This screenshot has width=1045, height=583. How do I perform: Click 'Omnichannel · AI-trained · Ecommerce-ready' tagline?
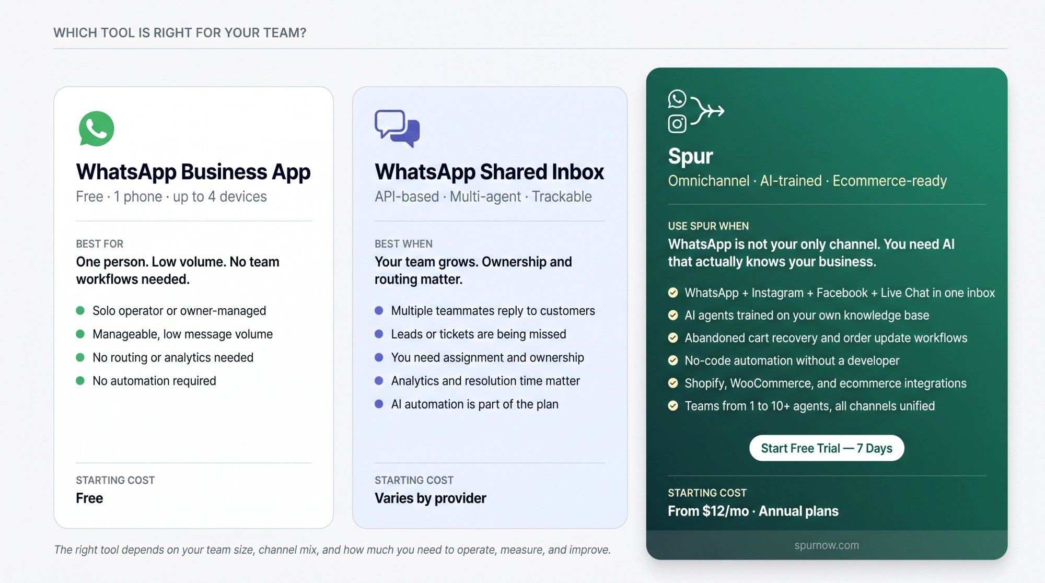pos(807,181)
